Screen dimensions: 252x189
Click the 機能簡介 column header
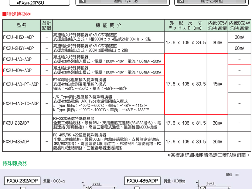coord(108,25)
